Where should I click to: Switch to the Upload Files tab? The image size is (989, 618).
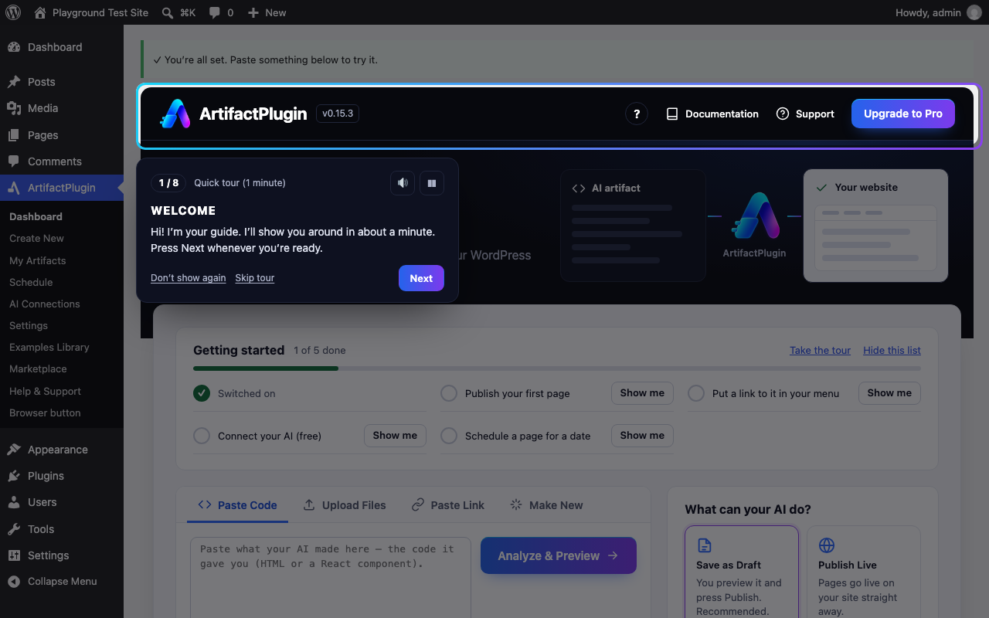[x=345, y=505]
